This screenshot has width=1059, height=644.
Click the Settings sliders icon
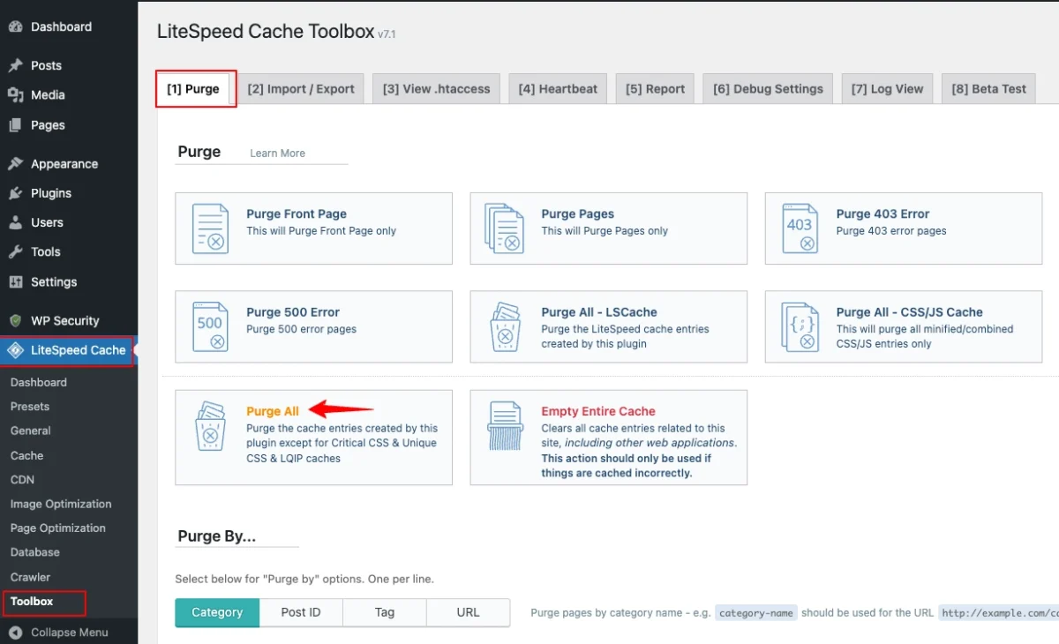click(15, 282)
